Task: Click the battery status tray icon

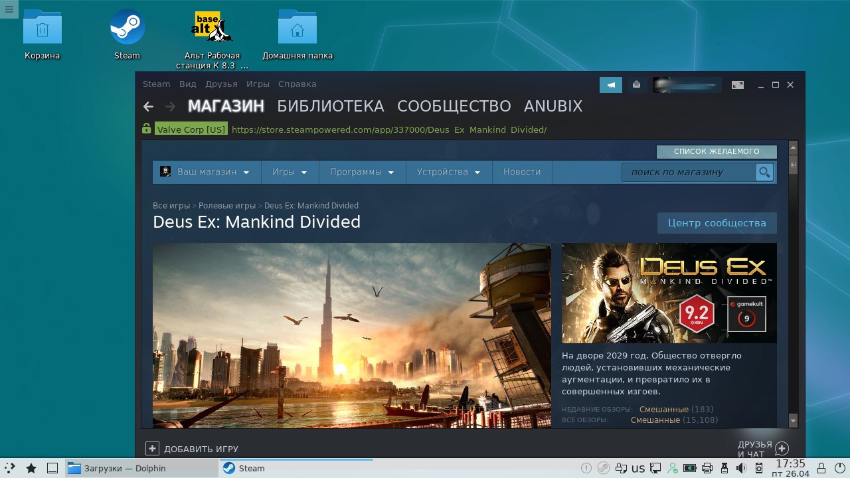Action: click(x=690, y=468)
